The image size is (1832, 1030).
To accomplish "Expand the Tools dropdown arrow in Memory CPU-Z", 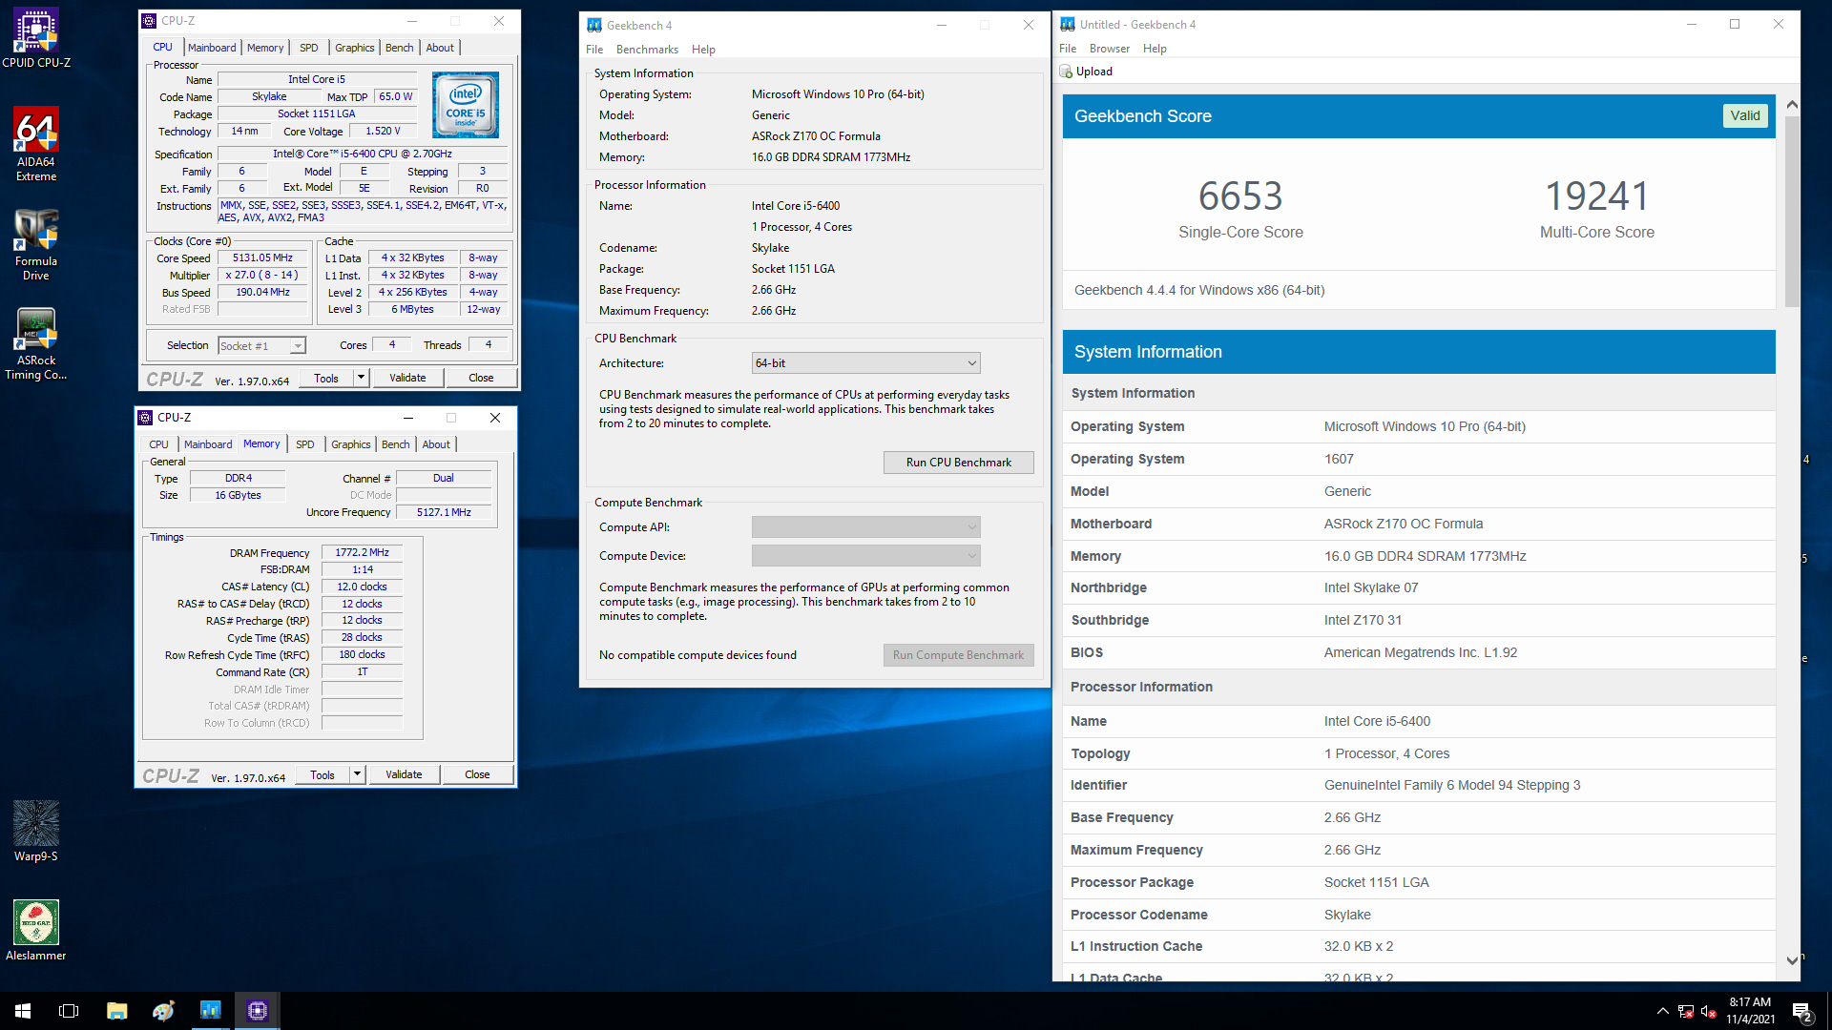I will tap(357, 774).
